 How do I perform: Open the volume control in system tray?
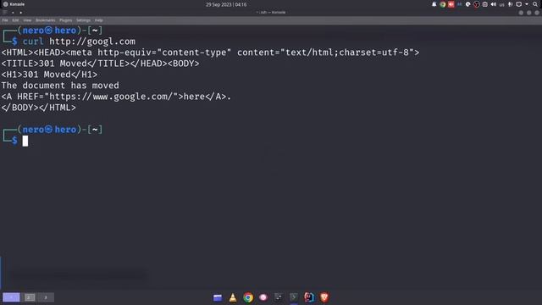(x=493, y=4)
